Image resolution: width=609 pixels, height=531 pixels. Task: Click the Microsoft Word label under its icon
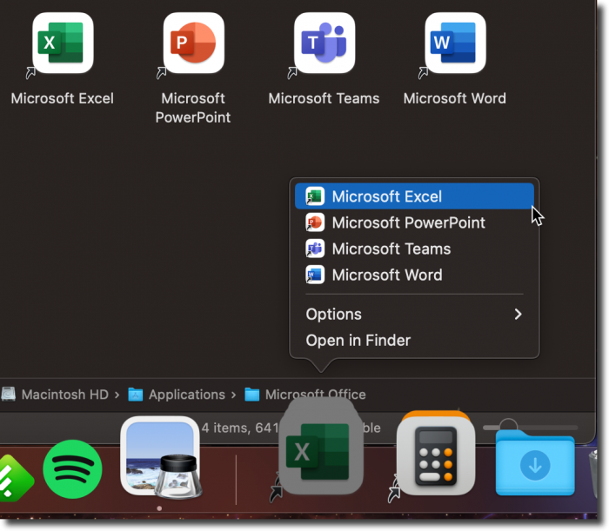(x=455, y=98)
